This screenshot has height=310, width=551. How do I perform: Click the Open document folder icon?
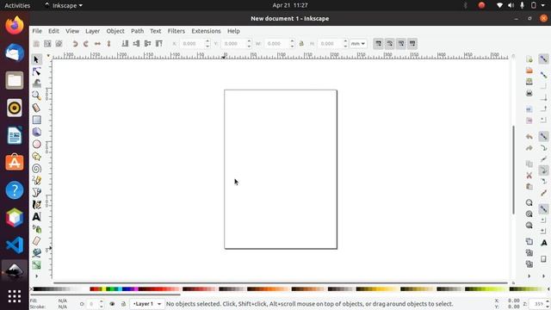529,71
